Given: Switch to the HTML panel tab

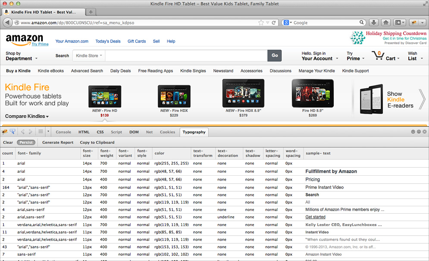Looking at the screenshot, I should 84,132.
